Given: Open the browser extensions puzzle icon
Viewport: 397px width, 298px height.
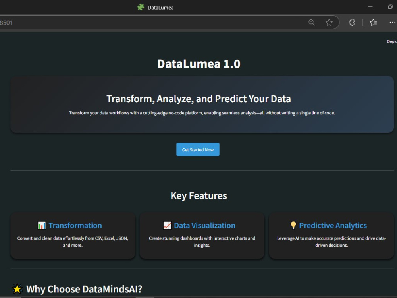Looking at the screenshot, I should pyautogui.click(x=352, y=23).
